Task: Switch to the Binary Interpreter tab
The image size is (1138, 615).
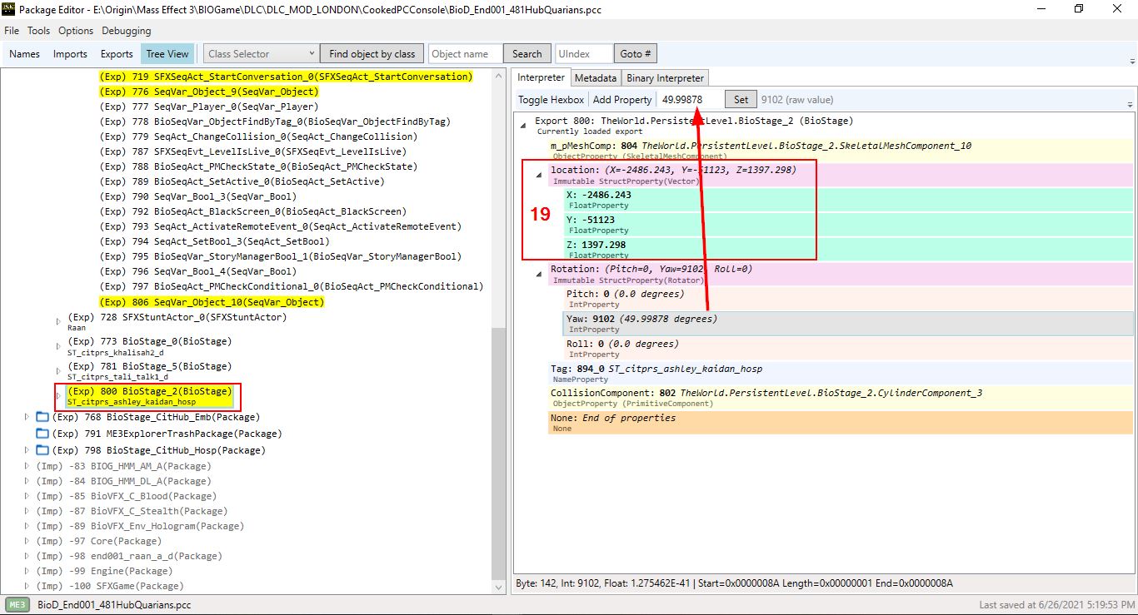Action: pos(666,78)
